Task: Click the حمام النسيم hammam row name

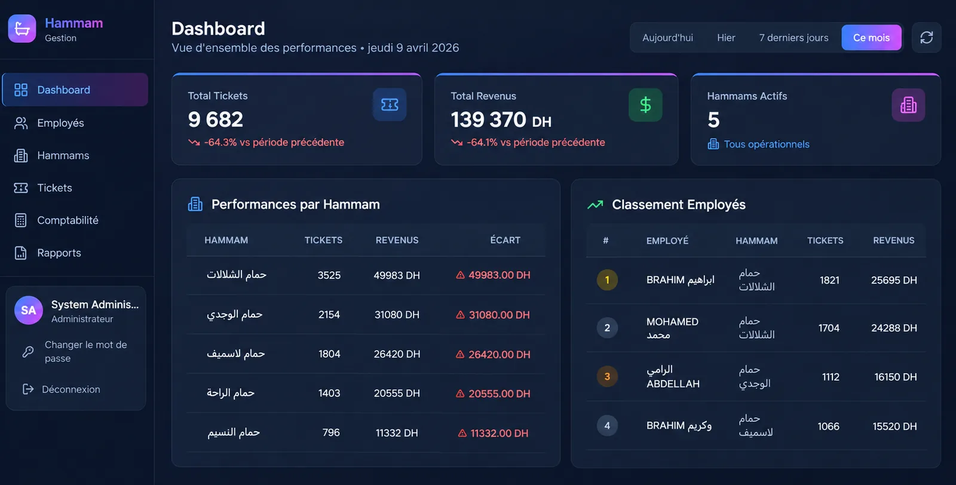Action: (234, 432)
